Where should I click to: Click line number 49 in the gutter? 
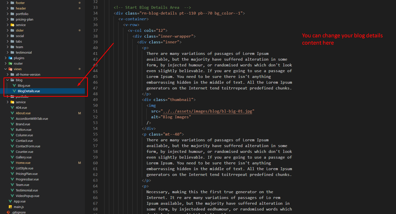(x=95, y=100)
